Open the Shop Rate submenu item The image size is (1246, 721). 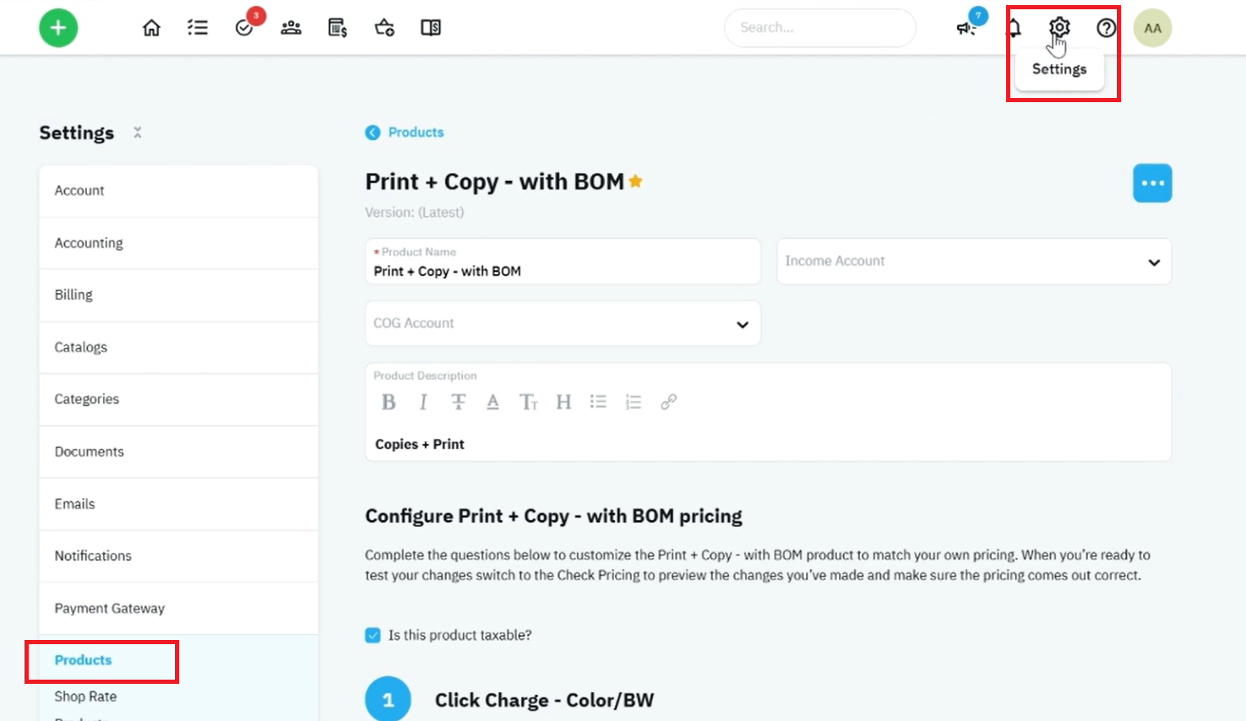coord(85,697)
